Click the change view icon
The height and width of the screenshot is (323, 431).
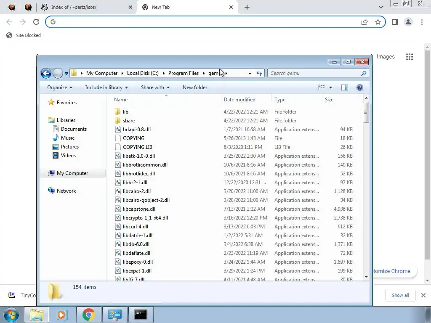pyautogui.click(x=321, y=87)
